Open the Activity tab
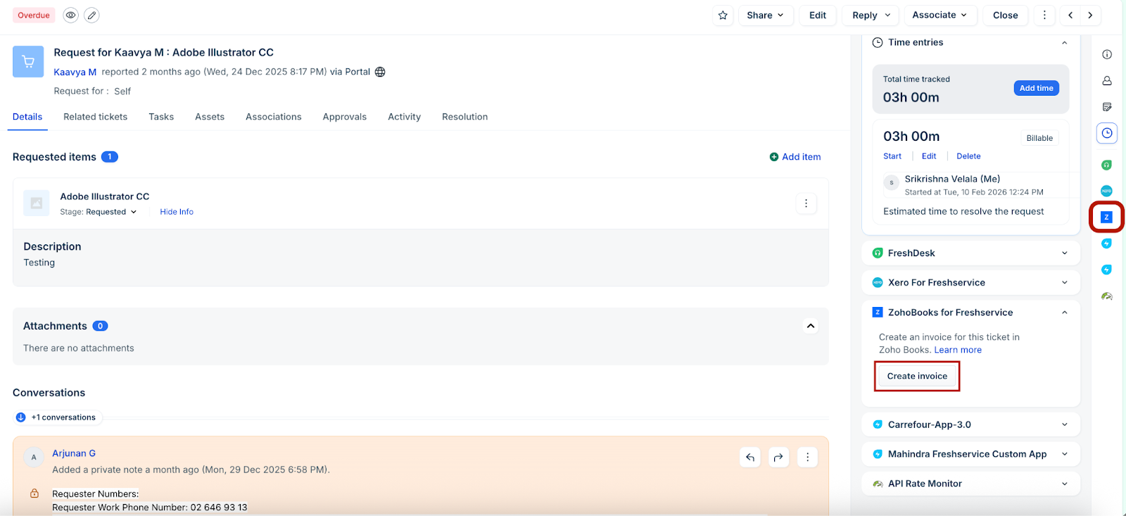The height and width of the screenshot is (516, 1126). click(x=405, y=117)
